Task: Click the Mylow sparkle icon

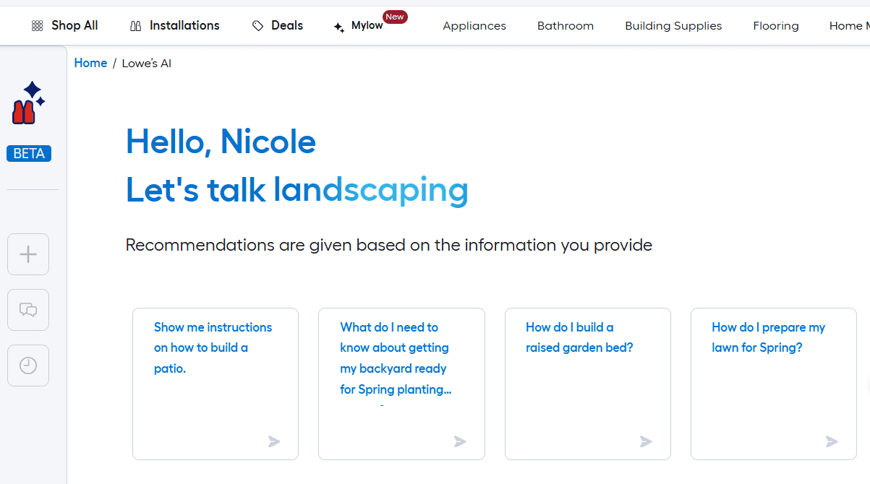Action: [338, 27]
